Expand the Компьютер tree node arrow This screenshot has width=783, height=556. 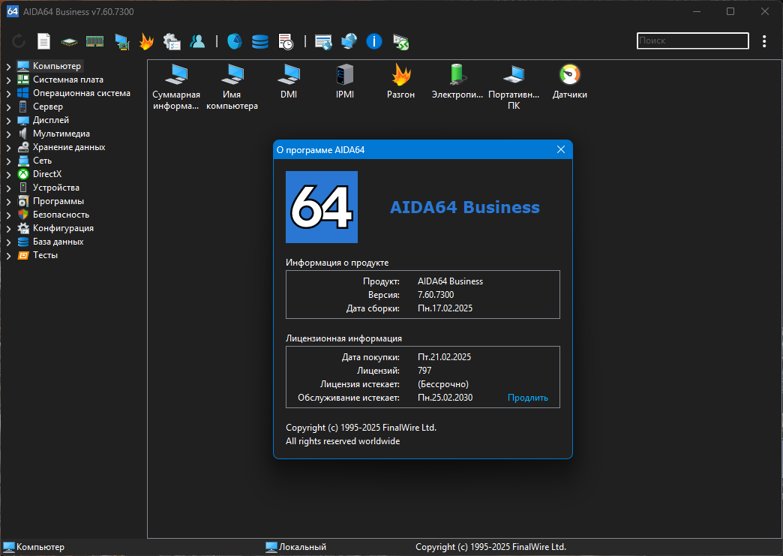point(8,67)
